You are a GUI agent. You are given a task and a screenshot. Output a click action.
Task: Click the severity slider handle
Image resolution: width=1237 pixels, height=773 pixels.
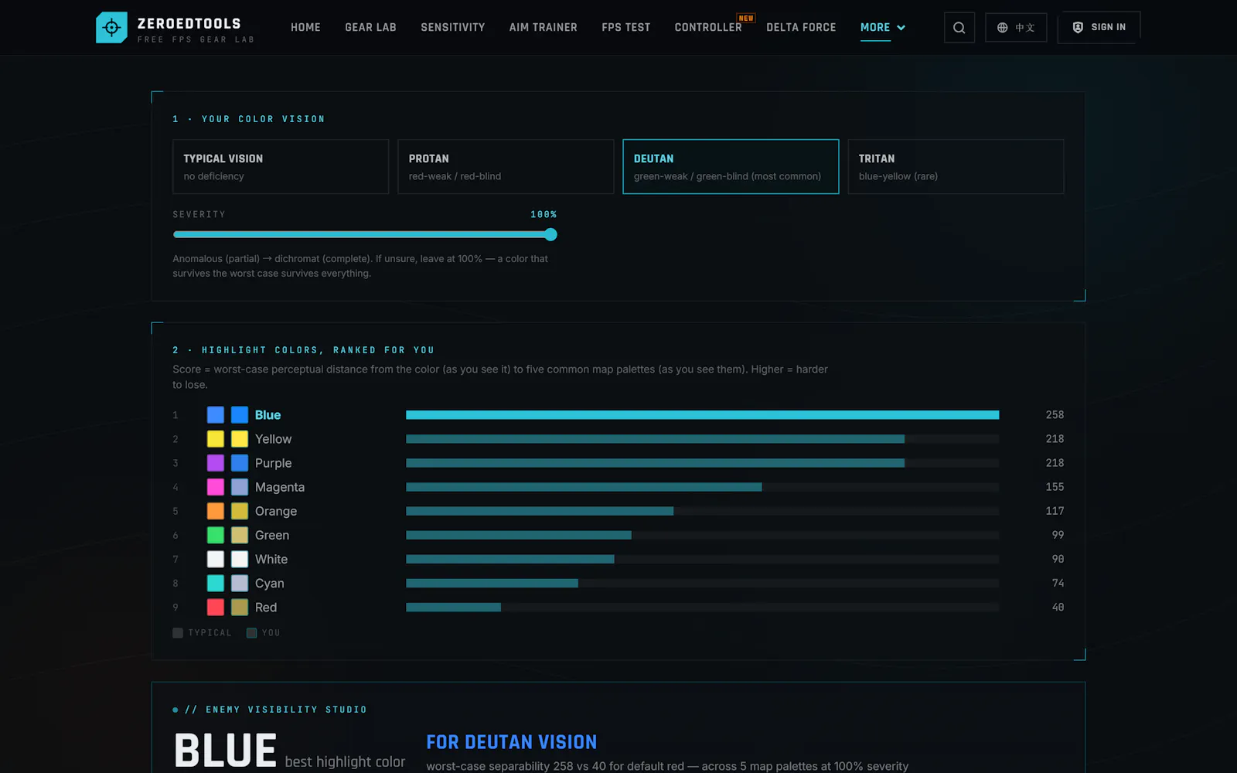pyautogui.click(x=550, y=234)
